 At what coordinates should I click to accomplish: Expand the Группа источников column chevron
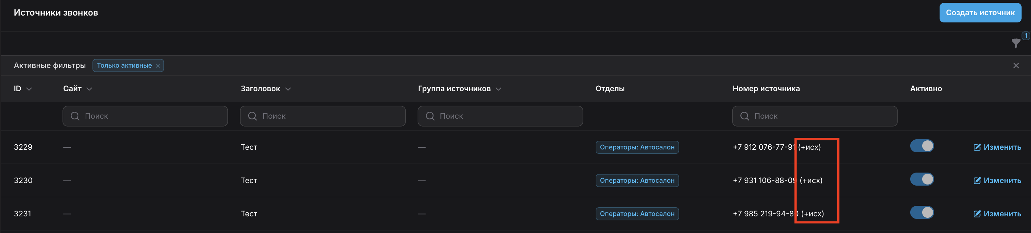(x=499, y=89)
